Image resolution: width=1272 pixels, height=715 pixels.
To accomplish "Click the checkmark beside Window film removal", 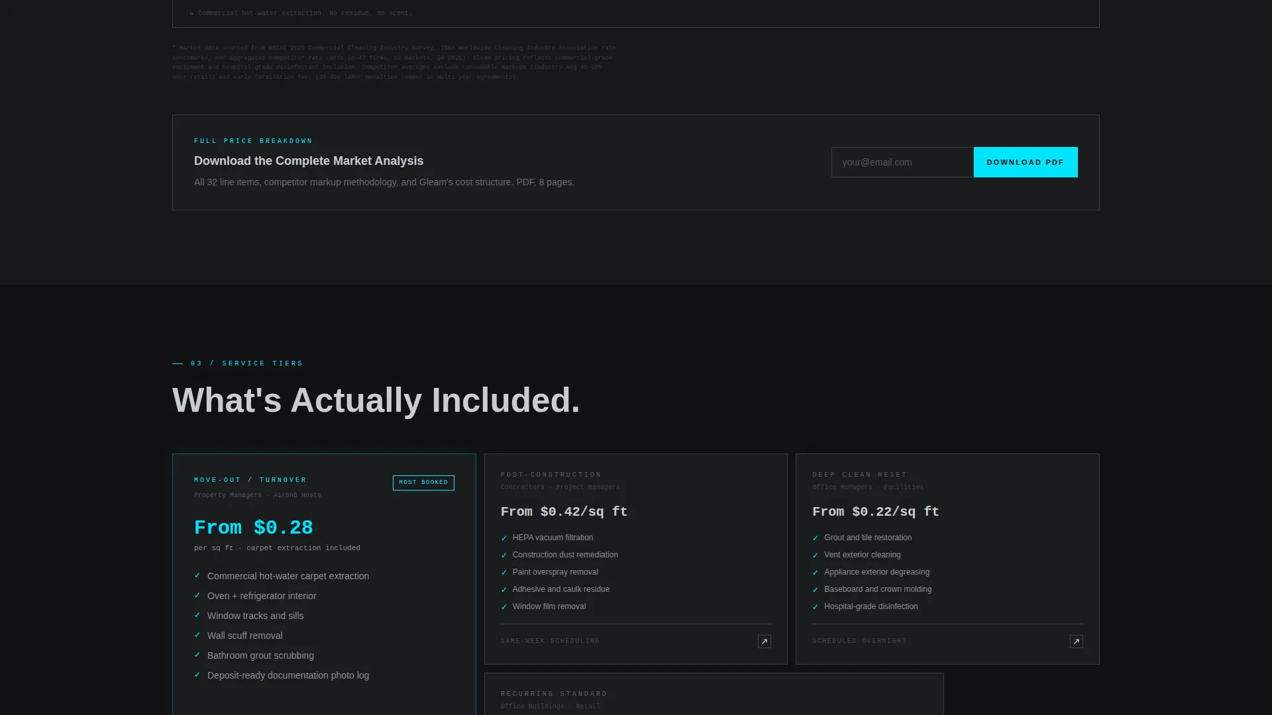I will (x=504, y=607).
